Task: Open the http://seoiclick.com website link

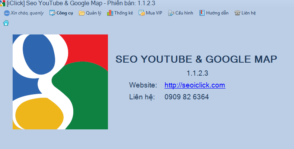Action: 195,85
